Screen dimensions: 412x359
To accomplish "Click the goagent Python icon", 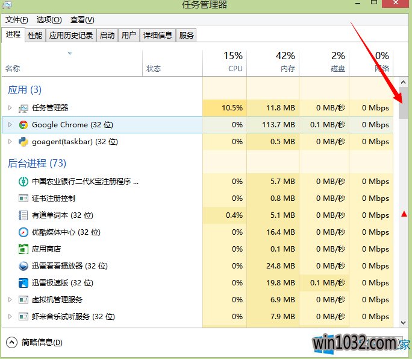I will (23, 142).
